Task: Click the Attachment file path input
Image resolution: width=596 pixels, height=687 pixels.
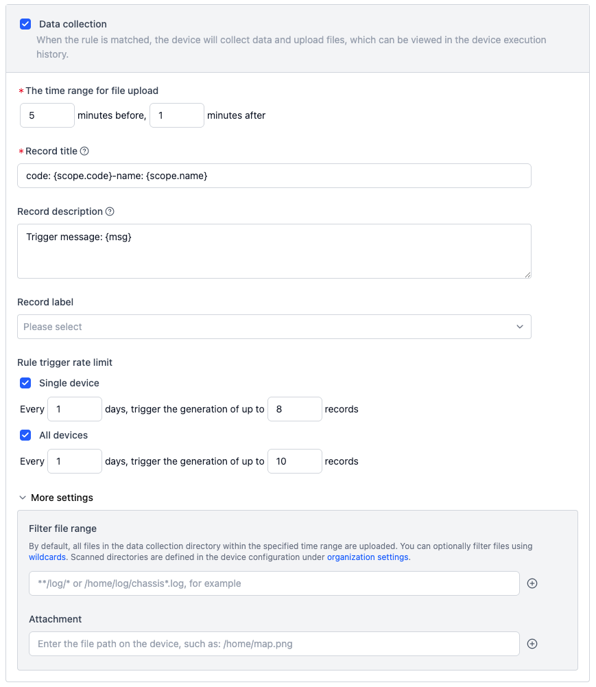Action: pos(274,644)
